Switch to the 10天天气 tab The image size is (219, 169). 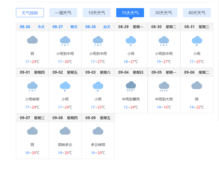pos(97,13)
